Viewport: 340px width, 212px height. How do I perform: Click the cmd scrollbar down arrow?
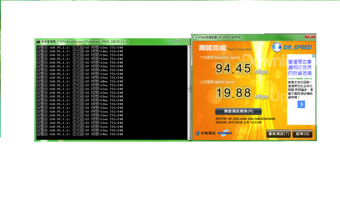coord(189,138)
